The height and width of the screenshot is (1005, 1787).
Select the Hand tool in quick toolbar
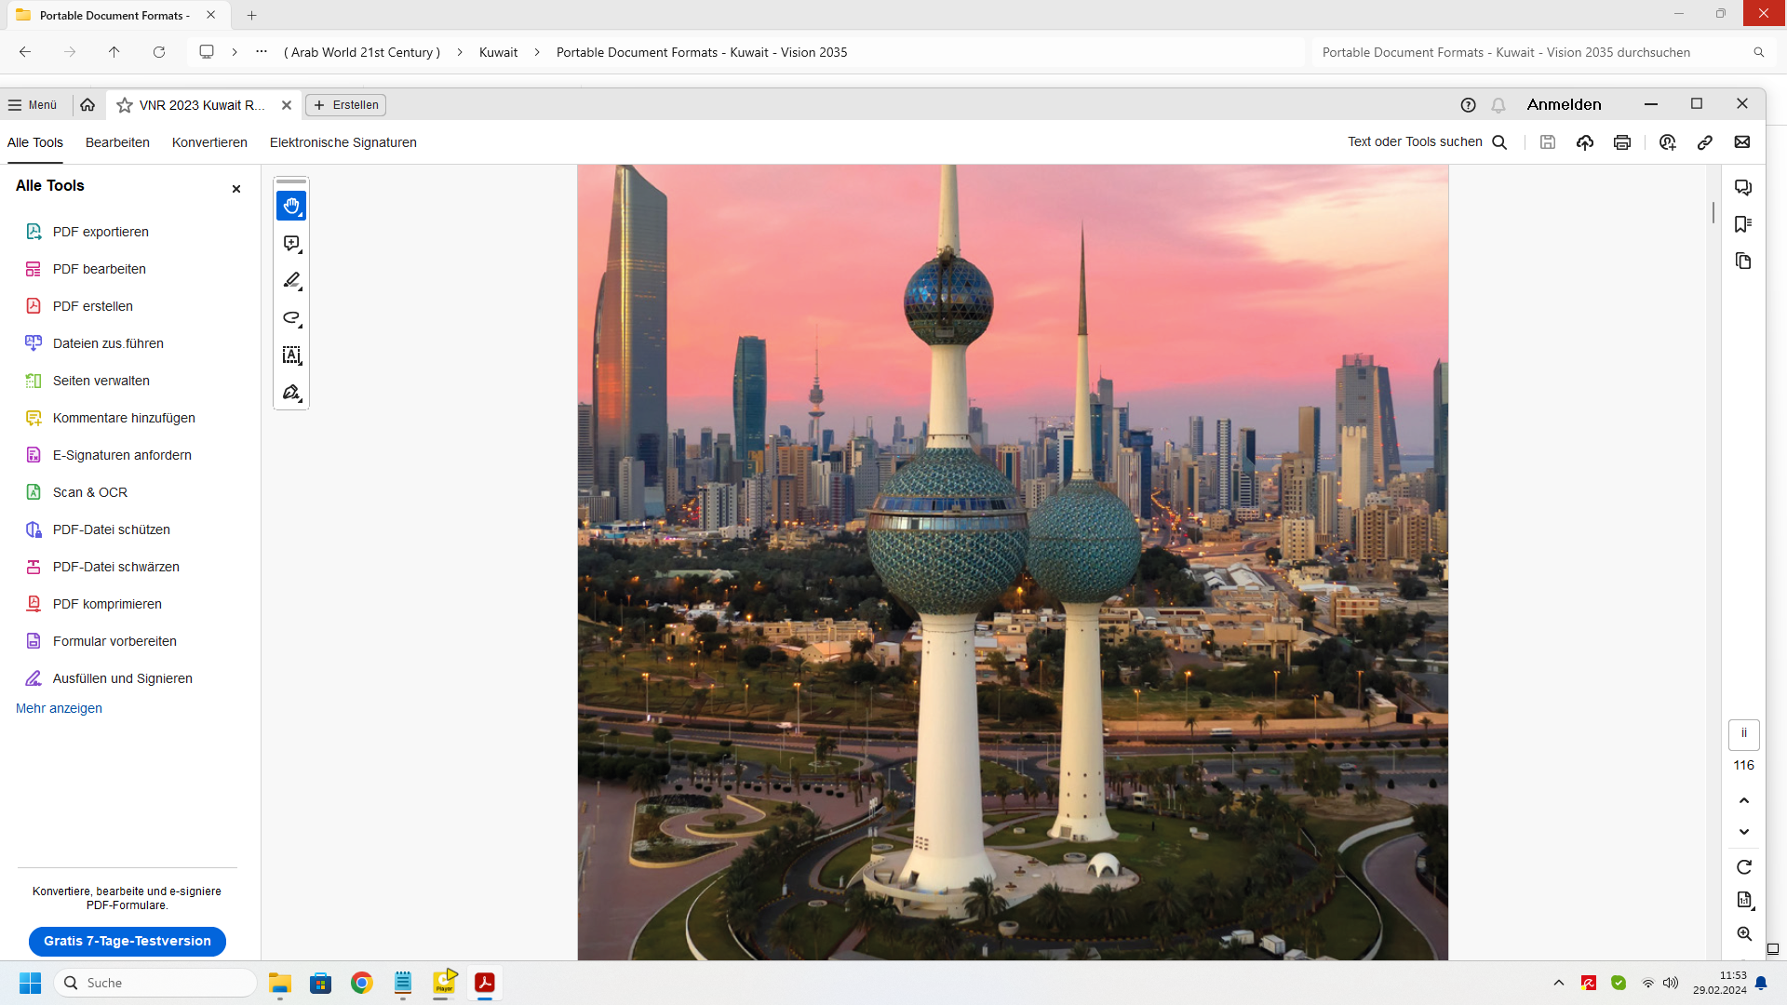(x=291, y=206)
